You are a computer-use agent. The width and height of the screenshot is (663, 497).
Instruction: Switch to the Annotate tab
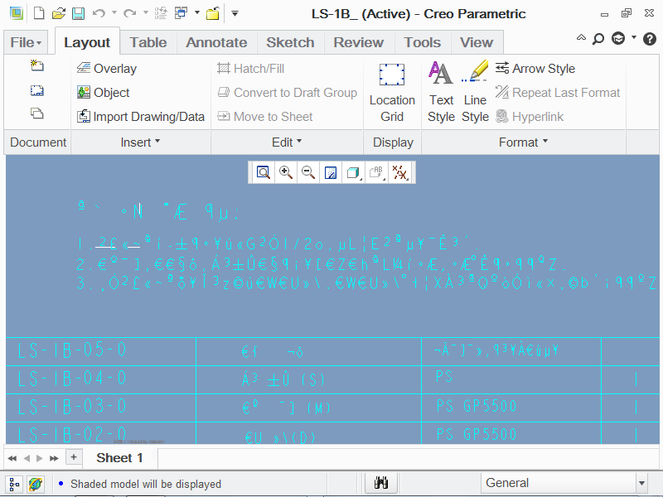tap(216, 42)
